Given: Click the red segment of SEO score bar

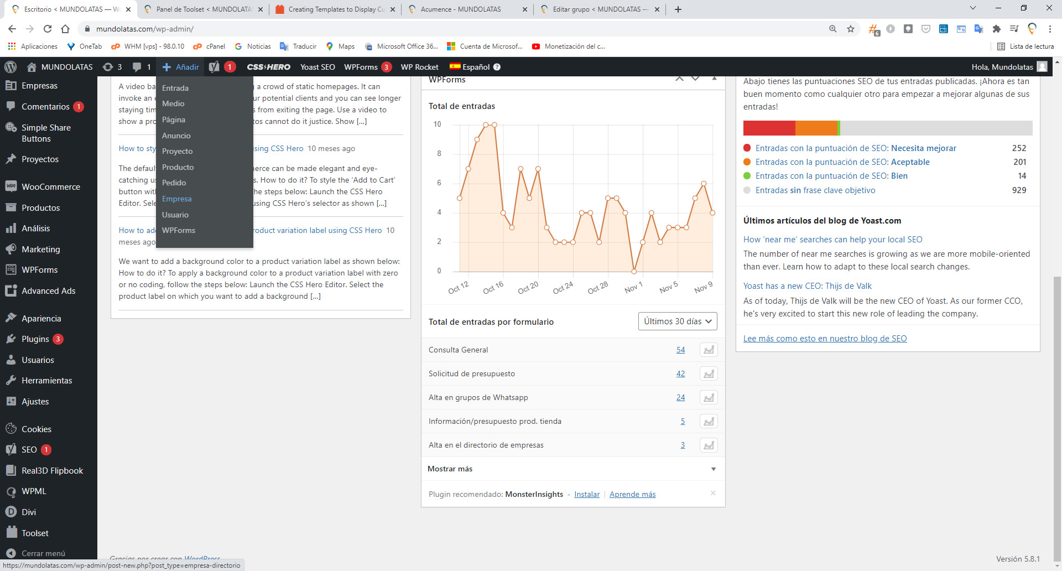Looking at the screenshot, I should click(769, 128).
